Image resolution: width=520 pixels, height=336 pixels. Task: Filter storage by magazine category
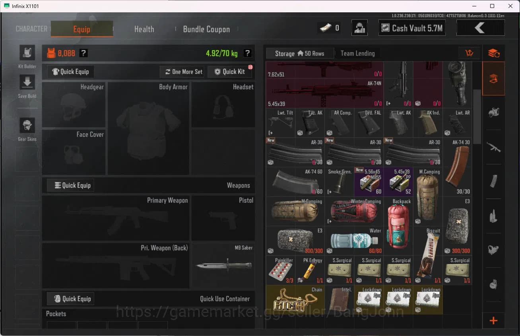(494, 182)
